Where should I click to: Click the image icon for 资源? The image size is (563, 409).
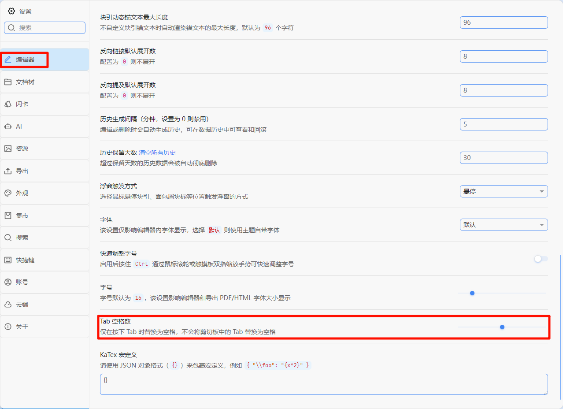(8, 149)
